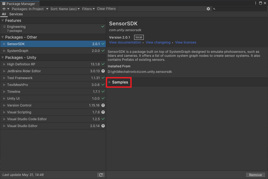
Task: Maximize the Package Manager window
Action: click(261, 3)
